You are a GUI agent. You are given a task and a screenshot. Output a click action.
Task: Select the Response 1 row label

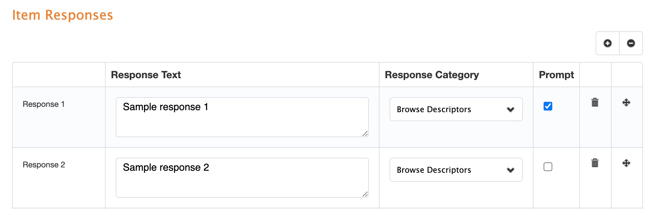[x=44, y=104]
